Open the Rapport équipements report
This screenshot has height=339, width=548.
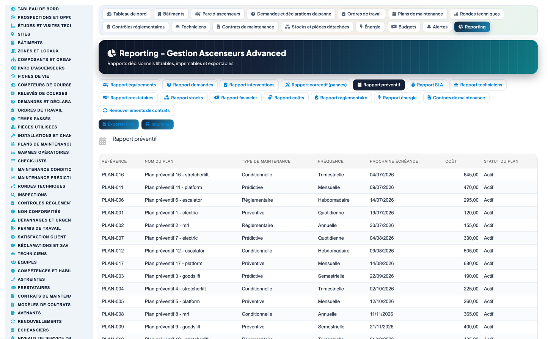[129, 85]
